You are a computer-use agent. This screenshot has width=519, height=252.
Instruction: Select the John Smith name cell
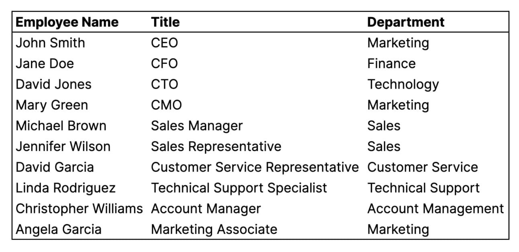[x=50, y=43]
